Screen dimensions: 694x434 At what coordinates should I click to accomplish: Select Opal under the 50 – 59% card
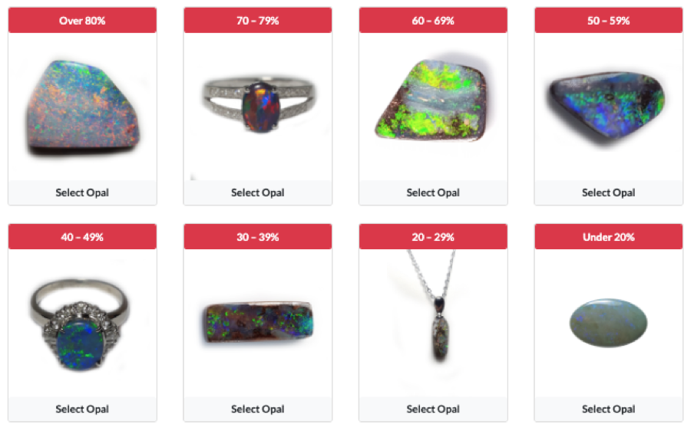tap(609, 192)
